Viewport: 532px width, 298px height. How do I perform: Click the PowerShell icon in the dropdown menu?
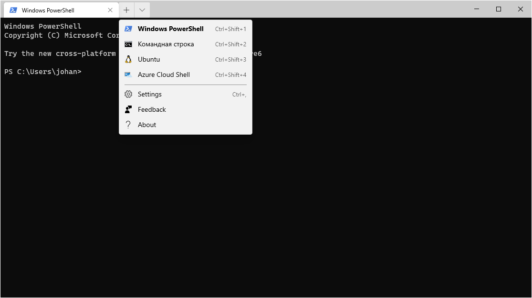tap(128, 29)
